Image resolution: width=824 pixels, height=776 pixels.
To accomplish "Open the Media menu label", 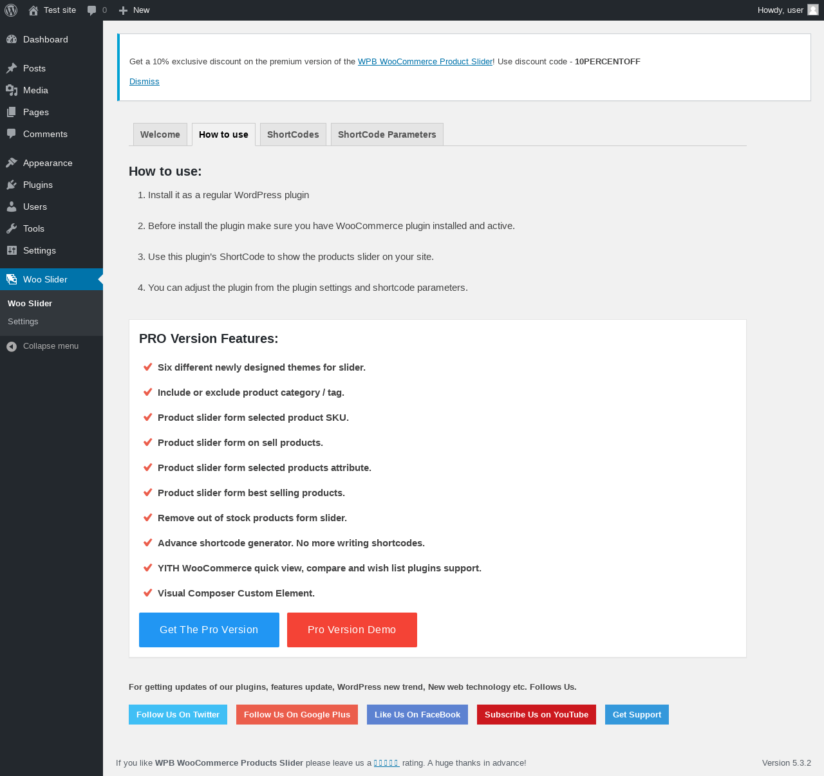I will pos(35,90).
